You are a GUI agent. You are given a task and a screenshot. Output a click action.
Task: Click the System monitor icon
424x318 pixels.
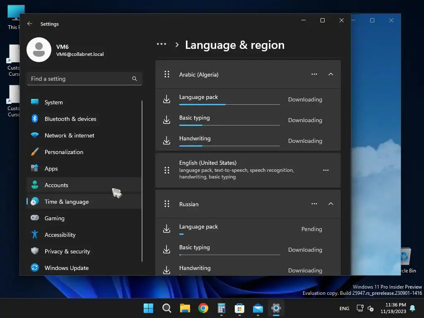coord(35,102)
